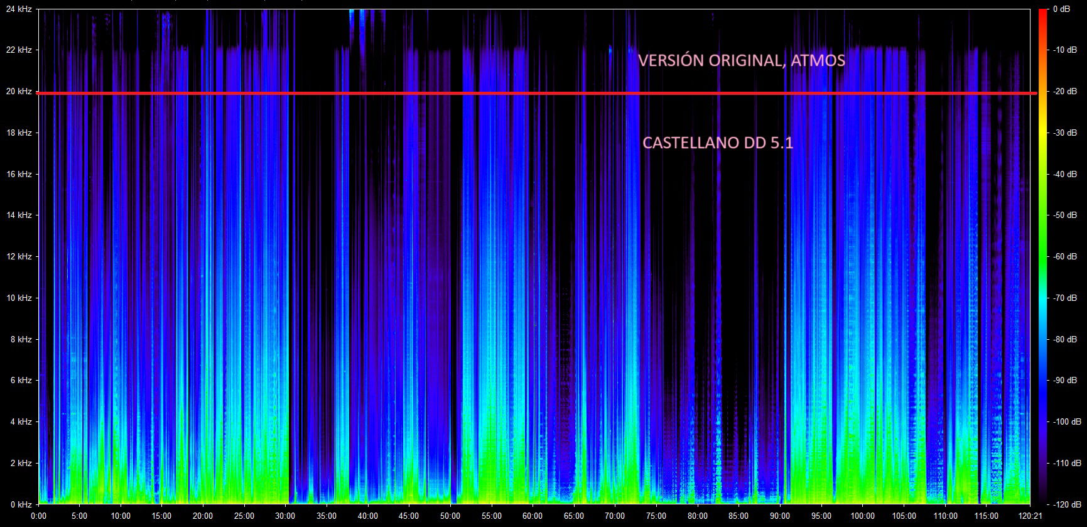
Task: Select the 12 kHz frequency axis label
Action: [x=19, y=257]
